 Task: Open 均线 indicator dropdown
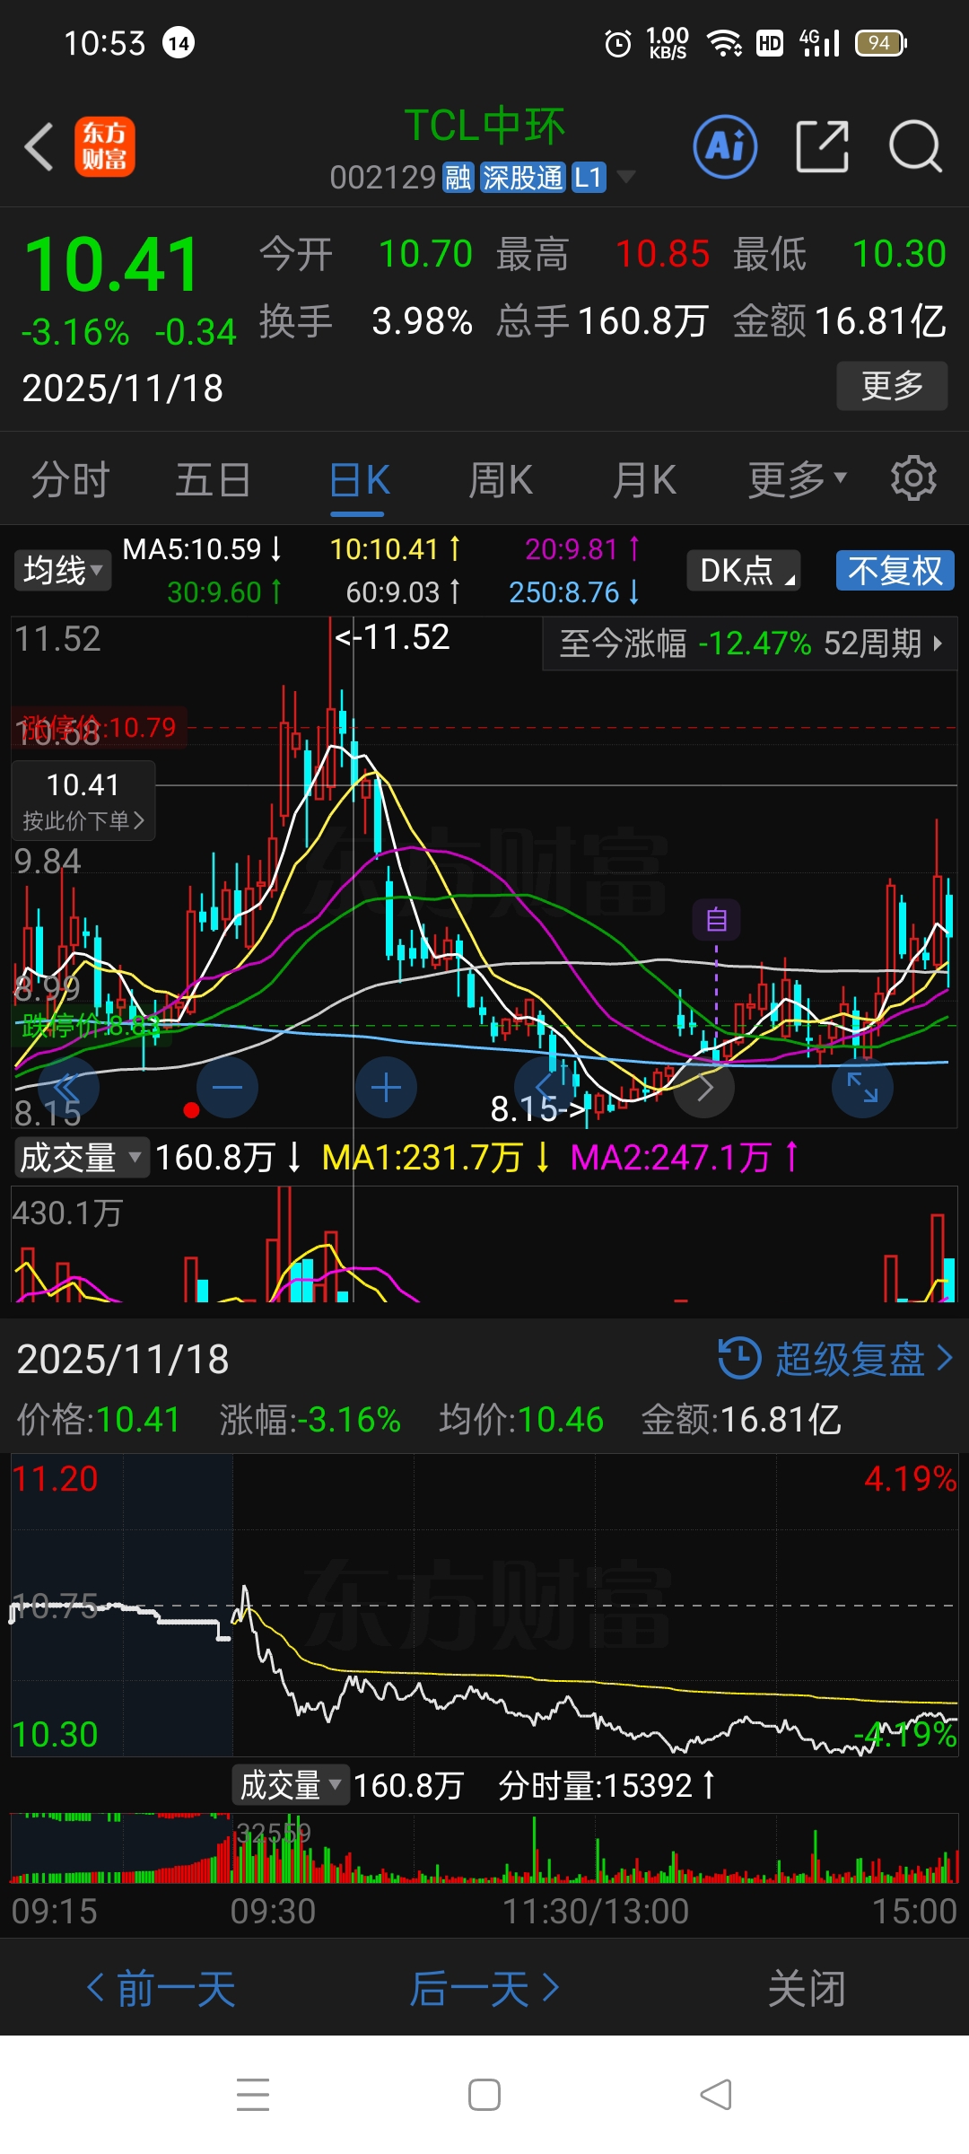click(x=63, y=571)
